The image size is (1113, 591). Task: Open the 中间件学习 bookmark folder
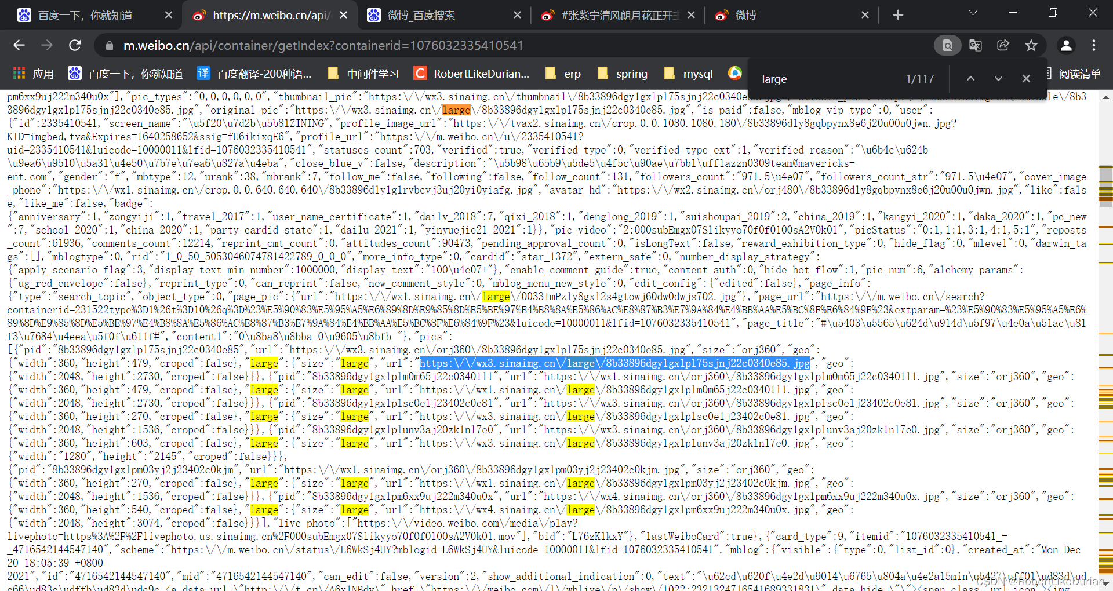coord(363,74)
